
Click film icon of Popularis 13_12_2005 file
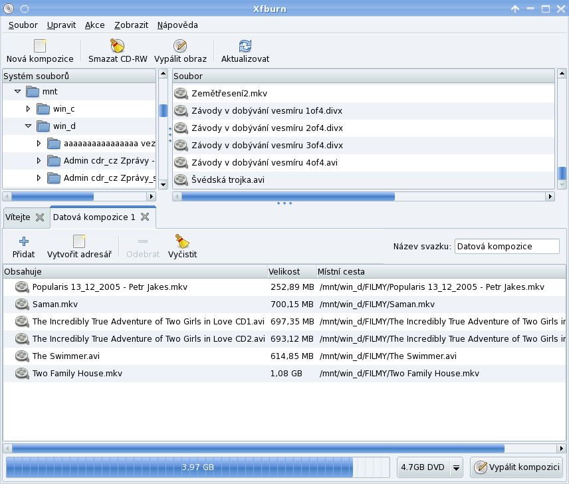[x=22, y=287]
